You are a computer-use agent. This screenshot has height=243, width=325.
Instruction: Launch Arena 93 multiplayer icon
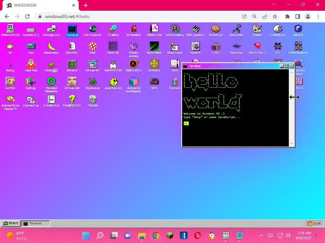pos(134,85)
